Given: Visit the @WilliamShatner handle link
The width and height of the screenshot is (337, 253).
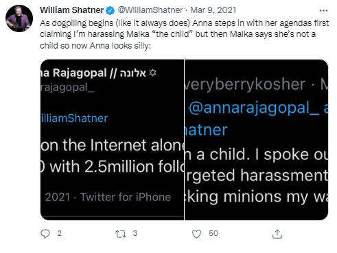Looking at the screenshot, I should tap(150, 10).
